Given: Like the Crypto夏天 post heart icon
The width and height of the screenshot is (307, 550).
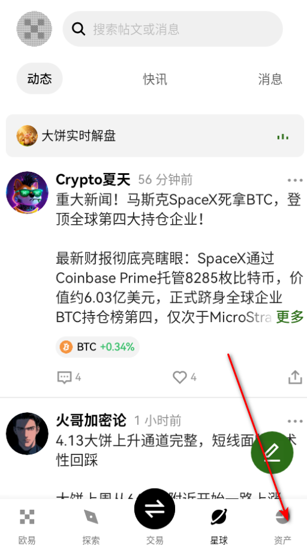Looking at the screenshot, I should point(179,377).
